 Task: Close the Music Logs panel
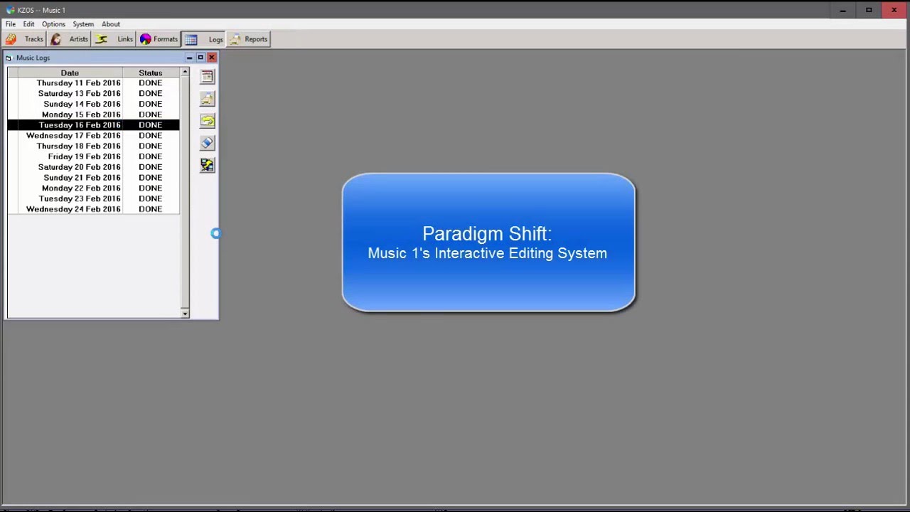[x=212, y=58]
